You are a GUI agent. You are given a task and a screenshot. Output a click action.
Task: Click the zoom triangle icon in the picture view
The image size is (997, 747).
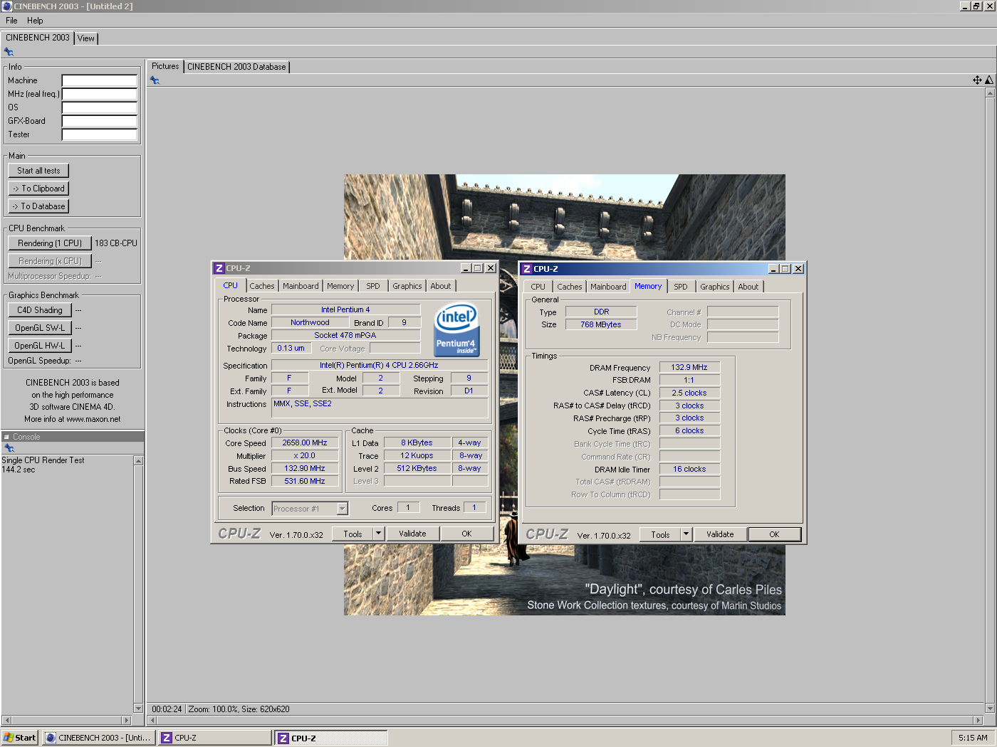click(989, 80)
